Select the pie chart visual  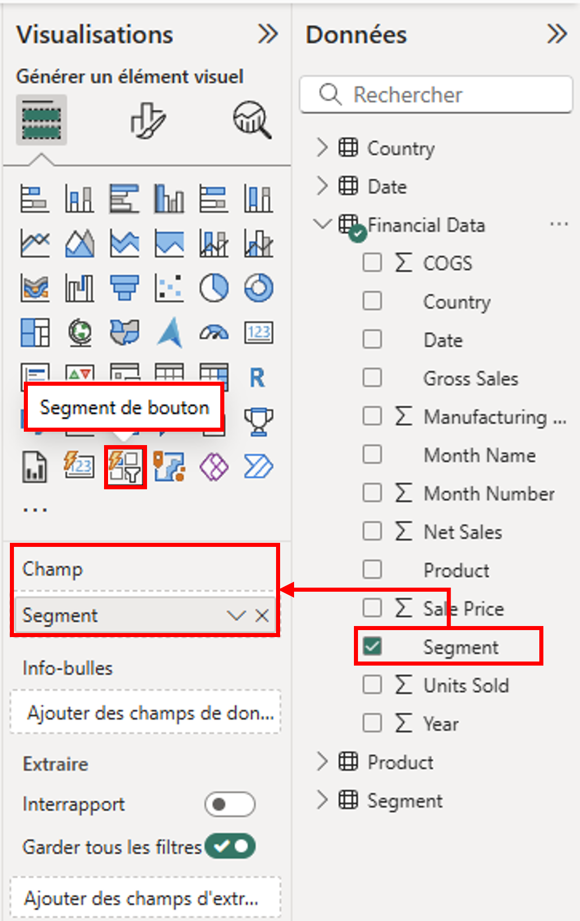click(x=214, y=288)
